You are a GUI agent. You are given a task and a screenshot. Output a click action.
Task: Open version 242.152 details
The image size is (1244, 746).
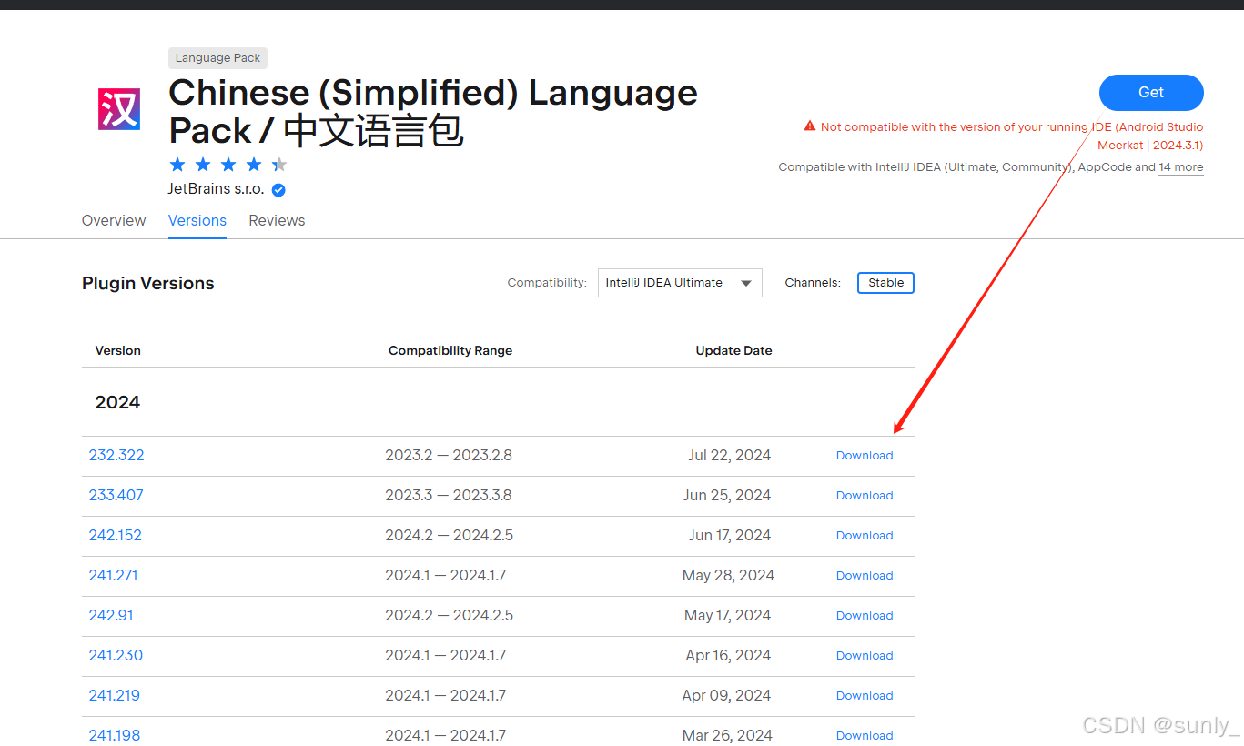point(116,535)
